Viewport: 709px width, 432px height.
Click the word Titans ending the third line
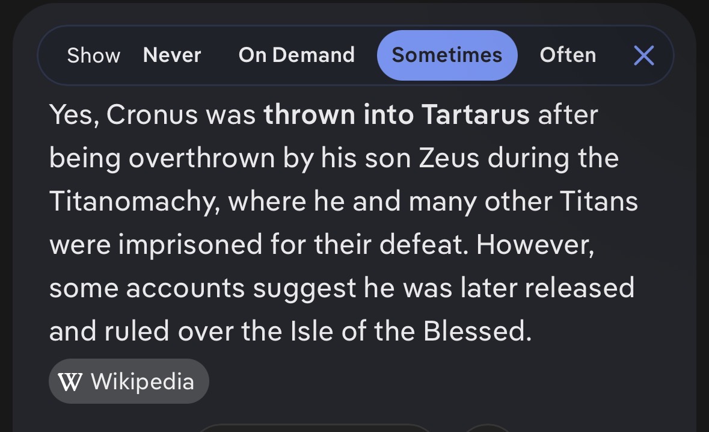click(599, 202)
